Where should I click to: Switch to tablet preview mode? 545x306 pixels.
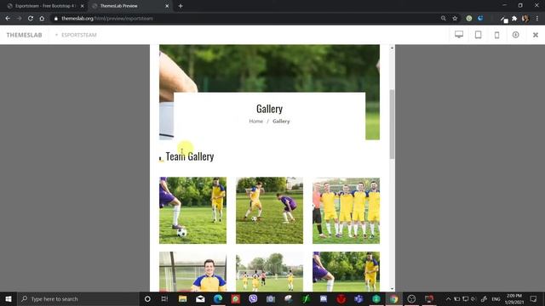(x=479, y=35)
